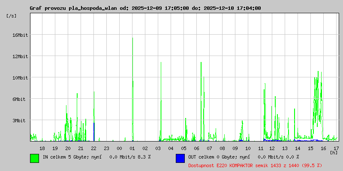This screenshot has height=171, width=343.
Task: Click the '01' hour axis label
Action: pyautogui.click(x=132, y=148)
